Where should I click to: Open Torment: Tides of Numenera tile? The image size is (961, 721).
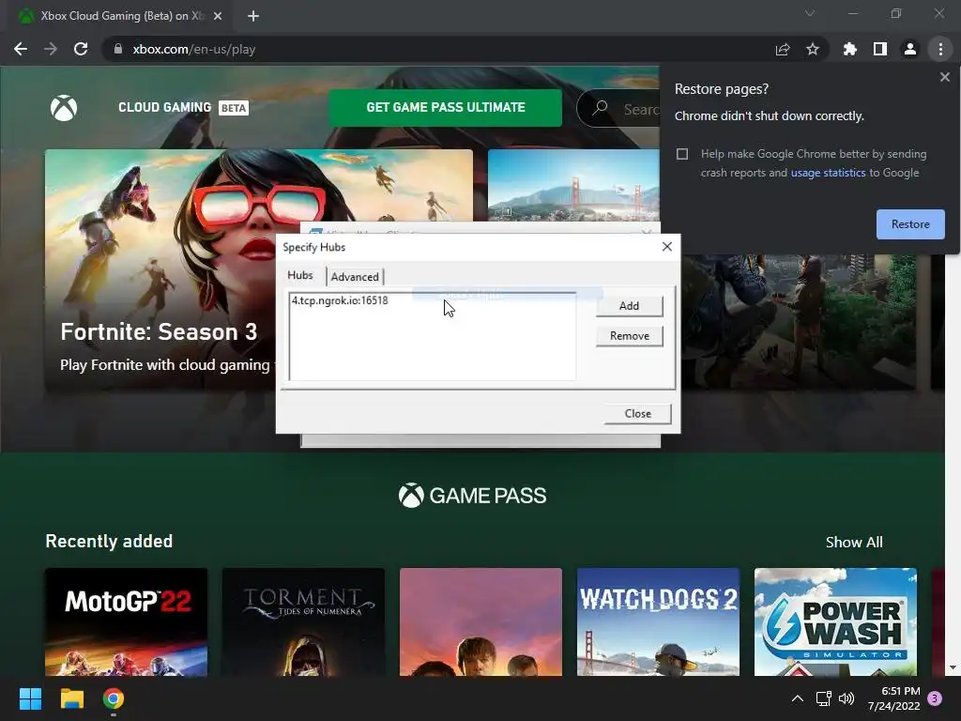tap(303, 621)
